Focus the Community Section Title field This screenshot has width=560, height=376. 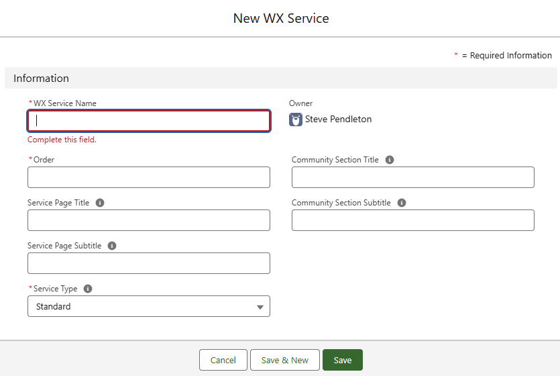(412, 177)
